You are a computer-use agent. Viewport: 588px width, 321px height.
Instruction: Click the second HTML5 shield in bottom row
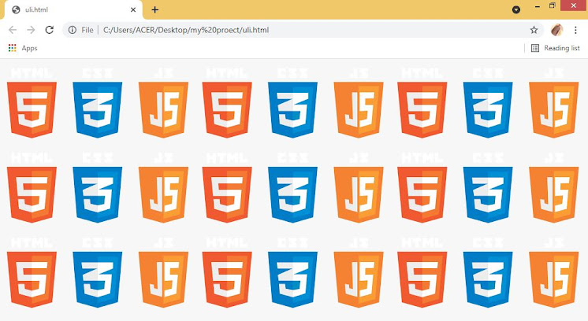pos(227,279)
